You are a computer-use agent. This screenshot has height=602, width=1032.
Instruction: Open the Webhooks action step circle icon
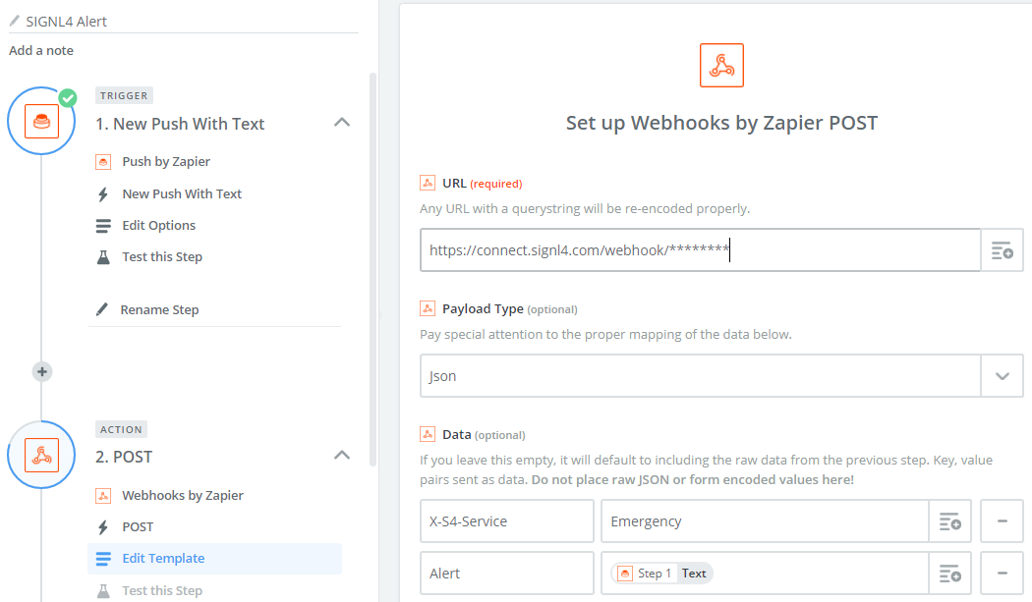coord(41,455)
